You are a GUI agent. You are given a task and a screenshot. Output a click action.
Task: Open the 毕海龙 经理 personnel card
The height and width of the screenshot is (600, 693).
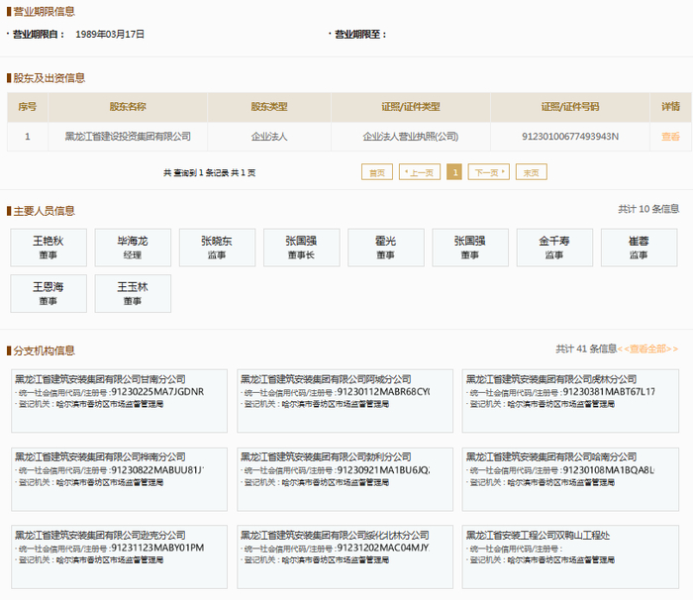(133, 248)
